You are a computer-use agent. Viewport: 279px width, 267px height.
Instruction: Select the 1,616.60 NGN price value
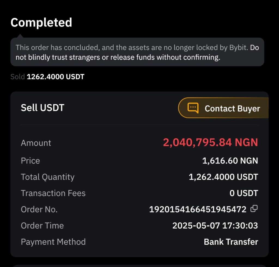tap(230, 160)
